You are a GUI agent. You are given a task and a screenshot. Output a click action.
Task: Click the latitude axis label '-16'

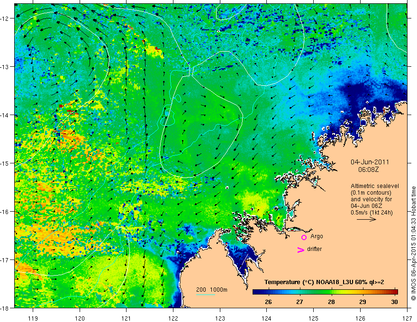[5, 212]
